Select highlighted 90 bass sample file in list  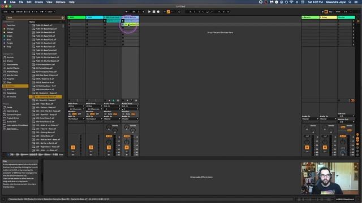click(45, 96)
